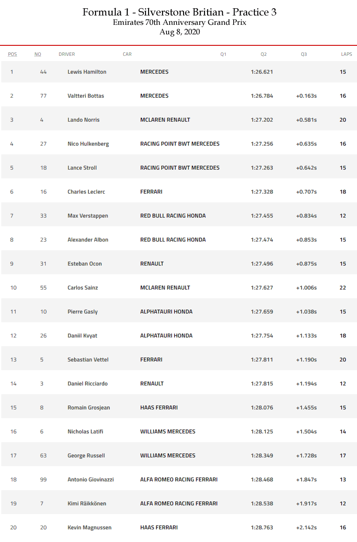This screenshot has height=542, width=357.
Task: Select the CAR column header
Action: pos(127,55)
